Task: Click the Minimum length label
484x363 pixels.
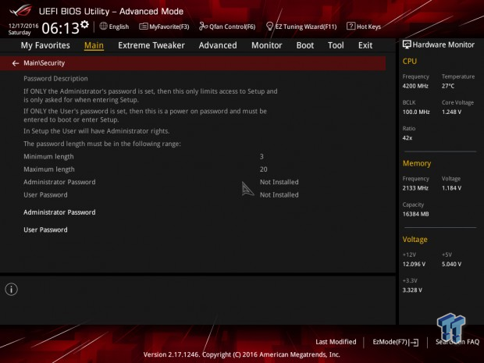Action: (x=48, y=157)
